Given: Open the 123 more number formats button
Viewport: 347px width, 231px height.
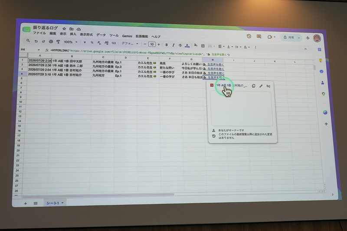Looking at the screenshot, I should pos(114,43).
